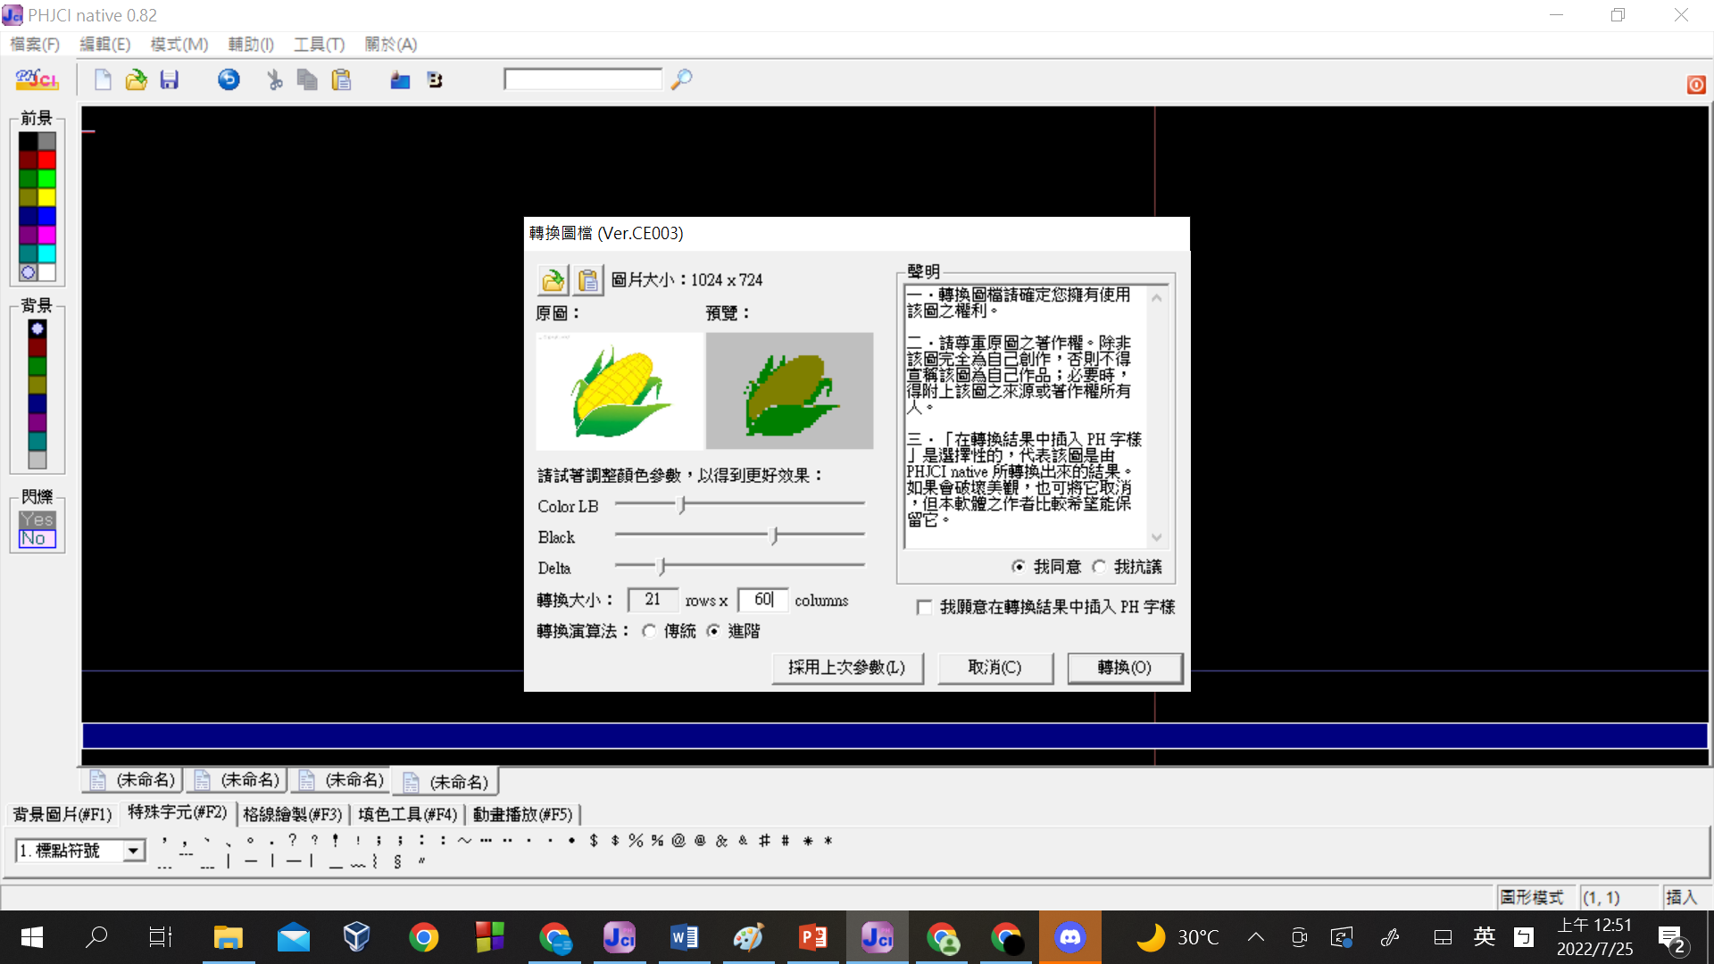Click the open image file icon in dialog
Viewport: 1714px width, 964px height.
point(553,280)
